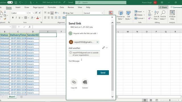The width and height of the screenshot is (182, 102).
Task: Open the Cell Styles gallery
Action: (128, 15)
